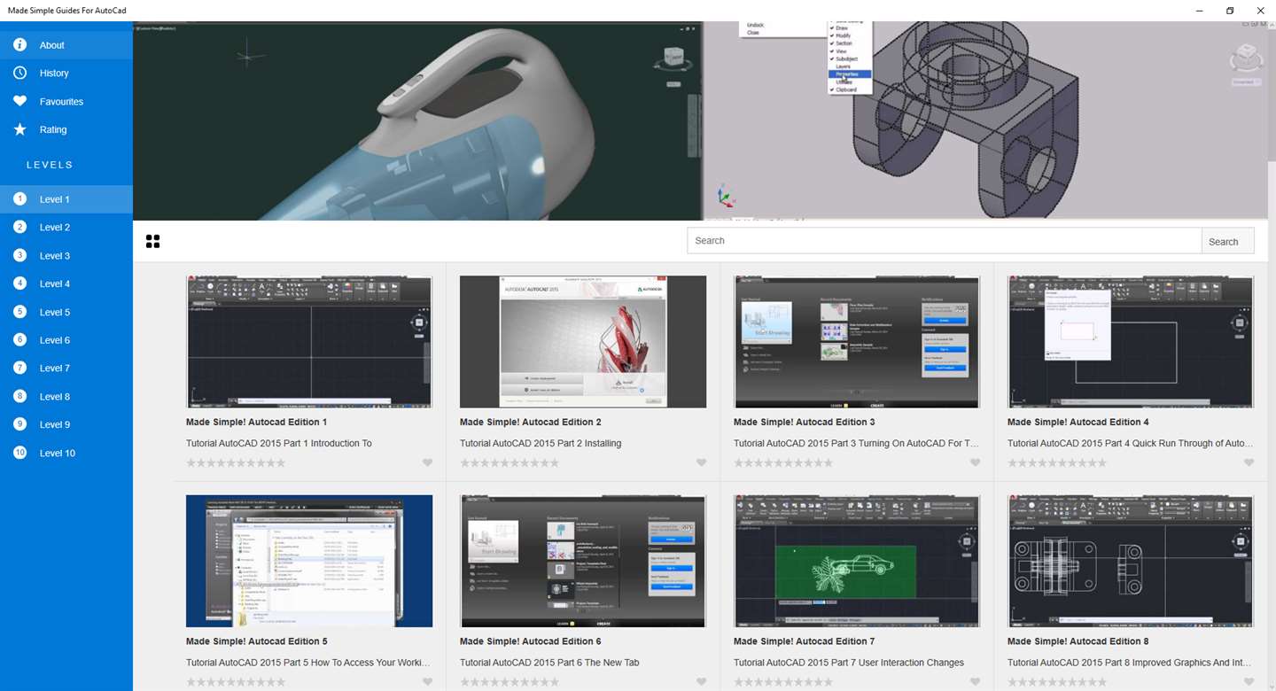Image resolution: width=1276 pixels, height=691 pixels.
Task: Toggle the grid view icon
Action: pyautogui.click(x=152, y=241)
